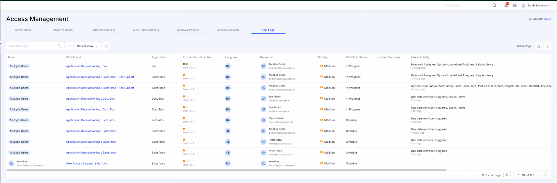Click the priority flag in the Box row
This screenshot has height=183, width=557.
click(x=321, y=66)
